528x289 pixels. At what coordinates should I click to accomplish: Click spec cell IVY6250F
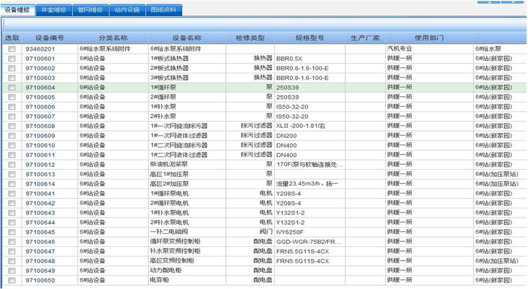290,232
